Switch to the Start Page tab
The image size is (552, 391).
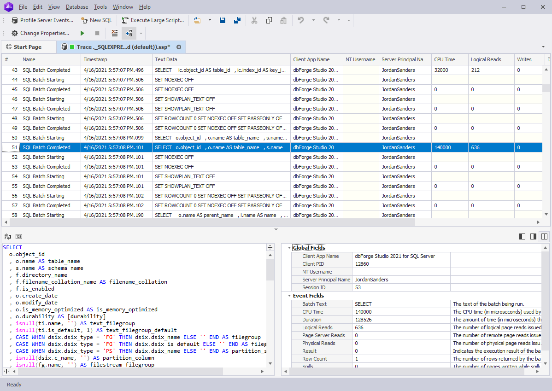pos(29,47)
